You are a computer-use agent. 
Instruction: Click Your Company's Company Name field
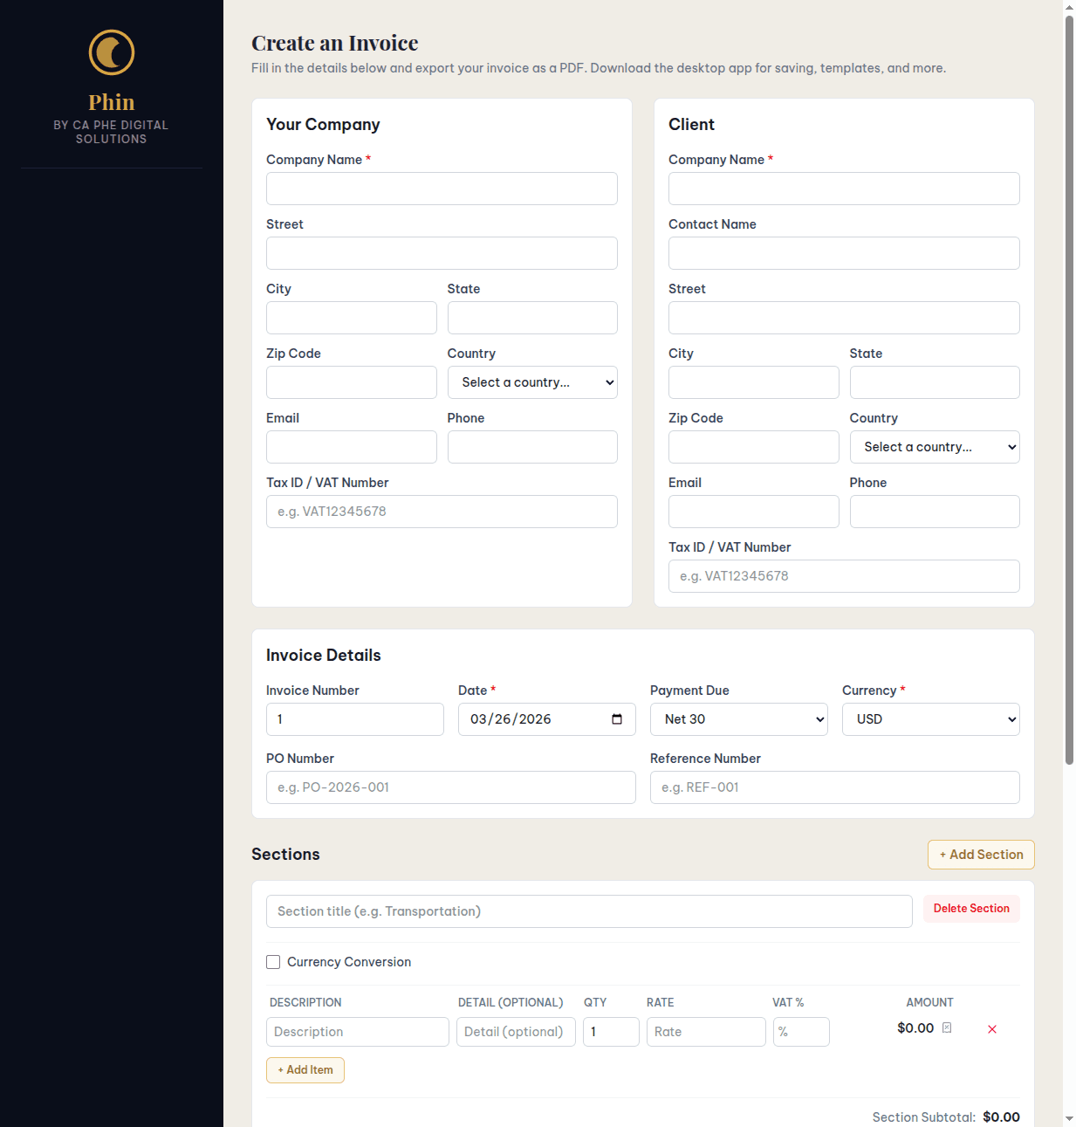(x=442, y=188)
